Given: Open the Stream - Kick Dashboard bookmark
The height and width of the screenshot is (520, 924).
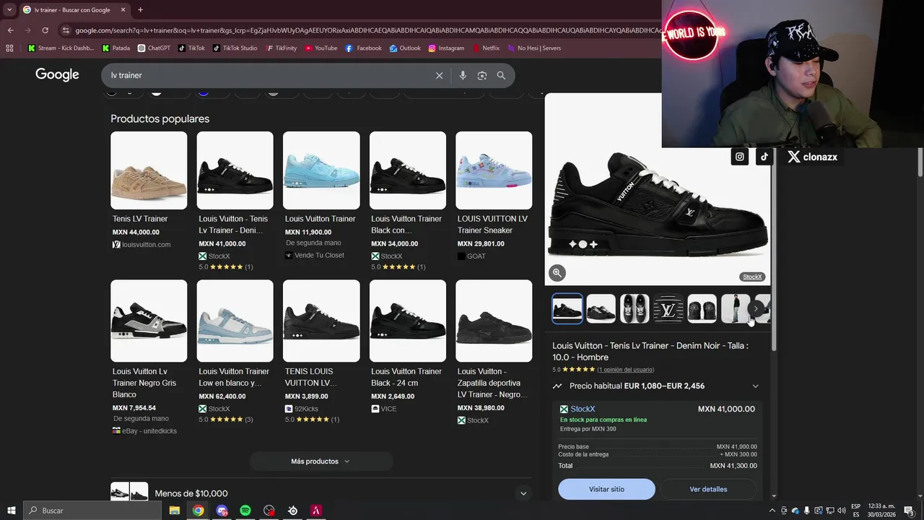Looking at the screenshot, I should [61, 48].
